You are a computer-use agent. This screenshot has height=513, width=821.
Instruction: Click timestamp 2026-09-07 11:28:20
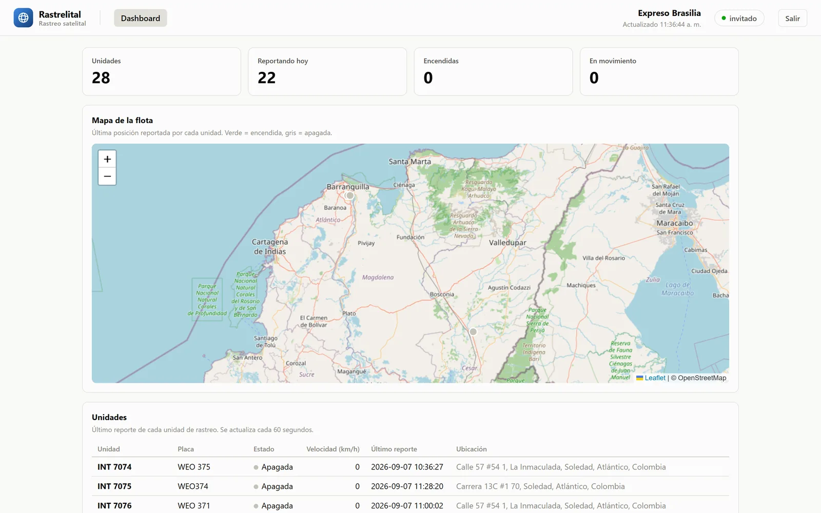(407, 486)
